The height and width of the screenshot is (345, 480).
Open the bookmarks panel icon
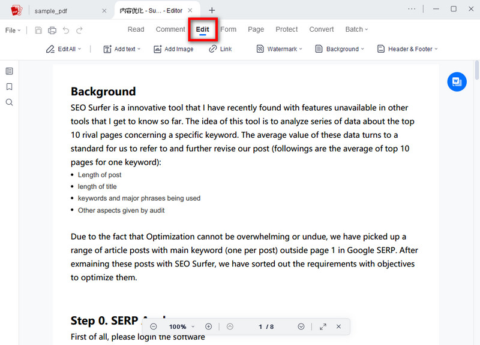coord(10,87)
